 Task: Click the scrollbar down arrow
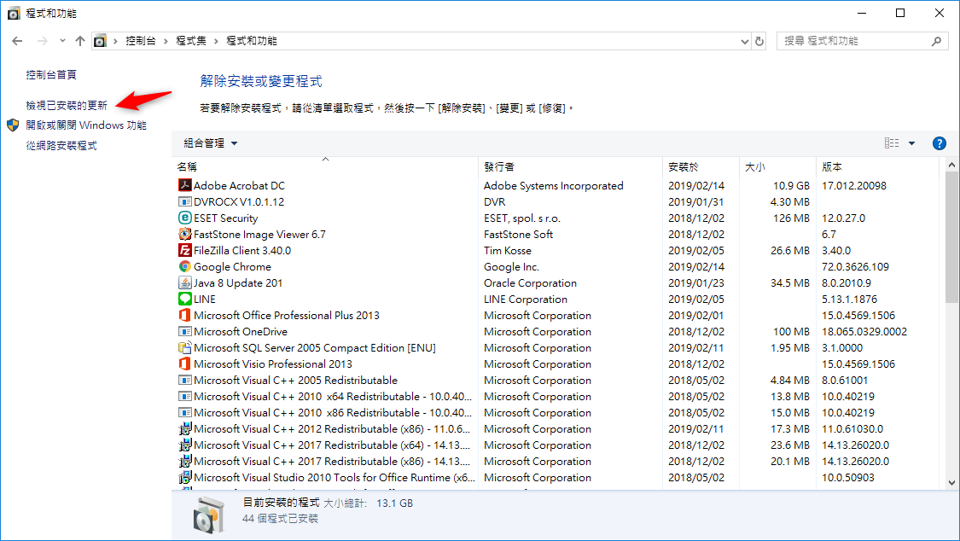(951, 482)
